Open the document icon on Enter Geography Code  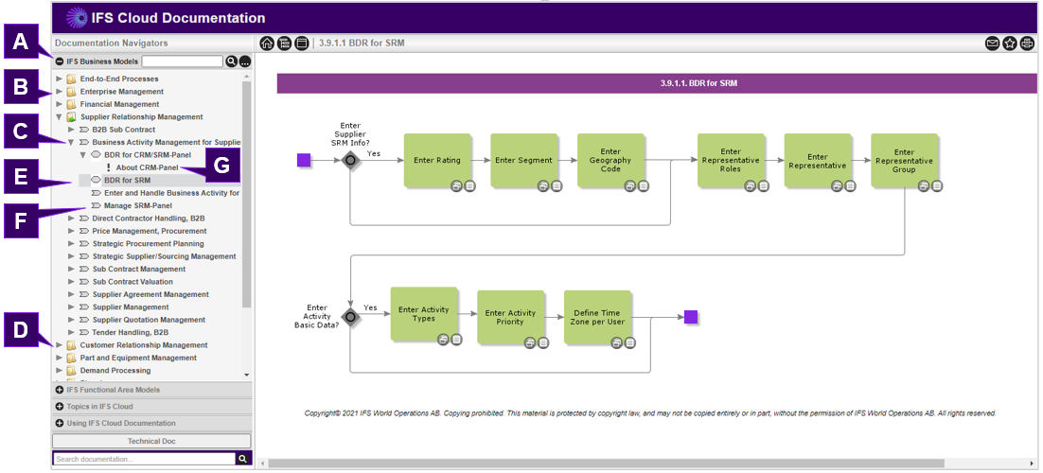tap(643, 186)
